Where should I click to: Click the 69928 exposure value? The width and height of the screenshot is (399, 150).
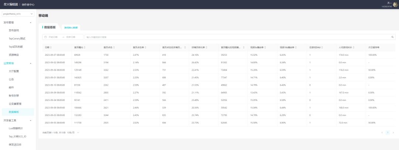pos(77,55)
